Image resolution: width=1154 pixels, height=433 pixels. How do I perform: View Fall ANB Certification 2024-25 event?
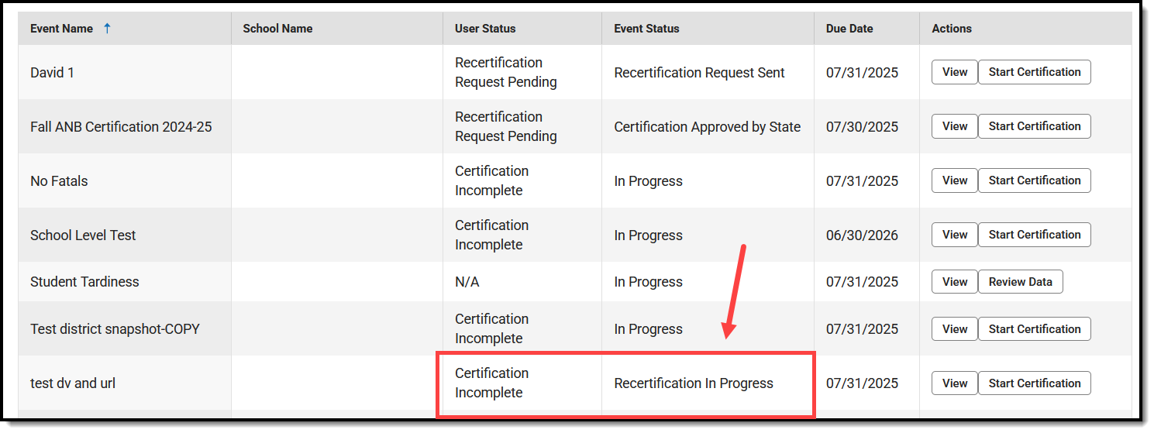[955, 126]
